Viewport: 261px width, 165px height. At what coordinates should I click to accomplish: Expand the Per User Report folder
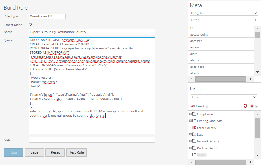point(190,148)
